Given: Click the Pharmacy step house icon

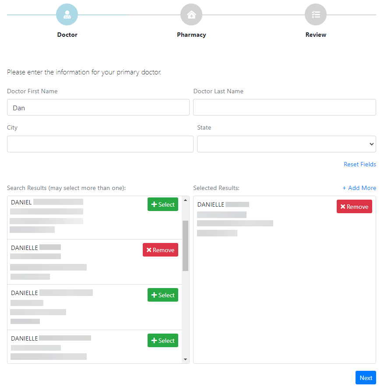Looking at the screenshot, I should point(191,15).
